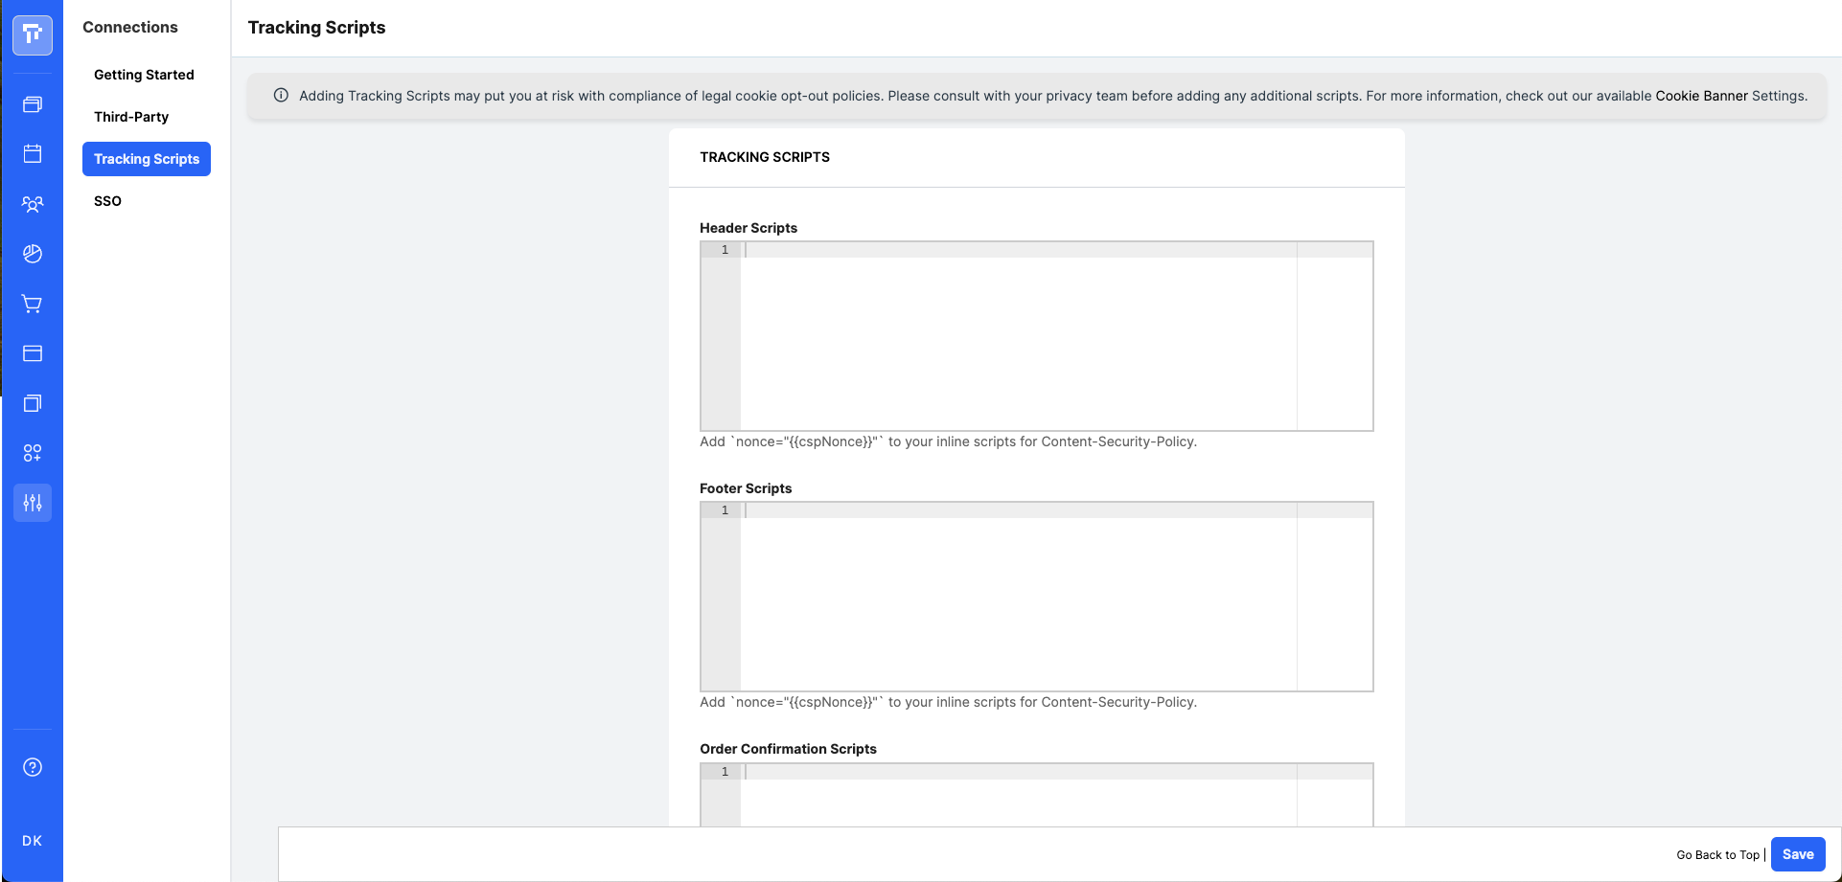Open the Cookie Banner link
Screen dimensions: 1842x882
[1701, 96]
